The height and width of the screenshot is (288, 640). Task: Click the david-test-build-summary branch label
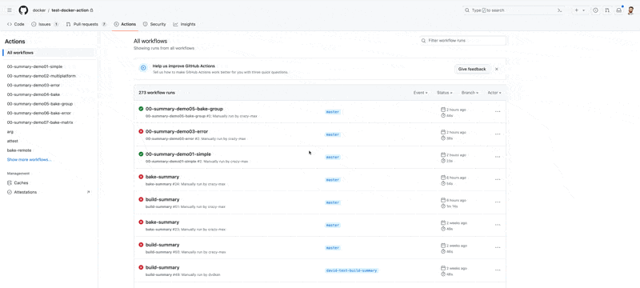pos(351,270)
